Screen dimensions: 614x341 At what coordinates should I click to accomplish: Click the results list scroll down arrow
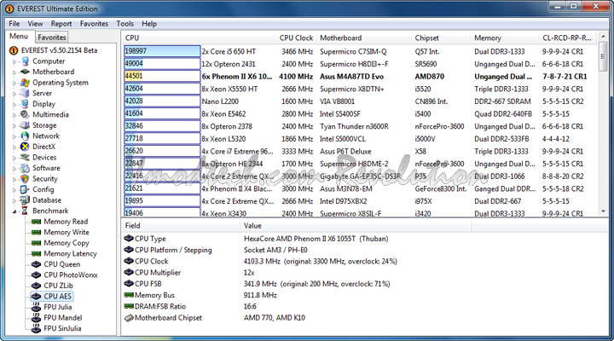click(x=603, y=211)
